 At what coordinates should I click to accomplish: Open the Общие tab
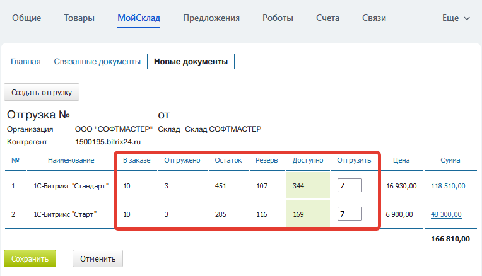26,18
